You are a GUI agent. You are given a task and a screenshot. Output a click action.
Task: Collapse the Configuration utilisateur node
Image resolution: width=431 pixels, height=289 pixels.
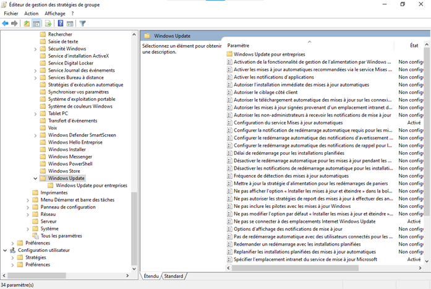coord(5,250)
